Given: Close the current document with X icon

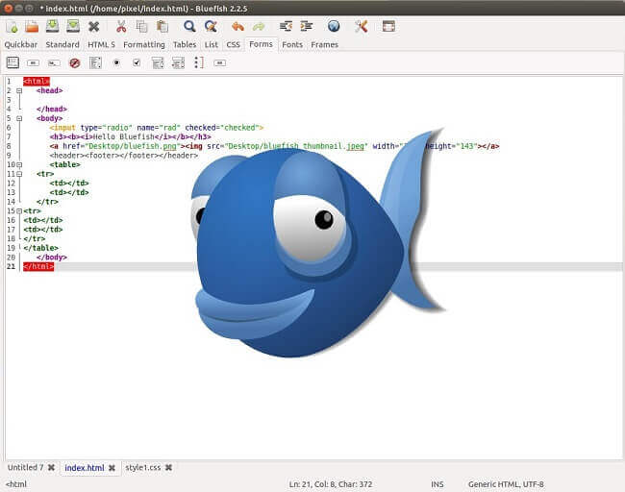Looking at the screenshot, I should pos(93,27).
